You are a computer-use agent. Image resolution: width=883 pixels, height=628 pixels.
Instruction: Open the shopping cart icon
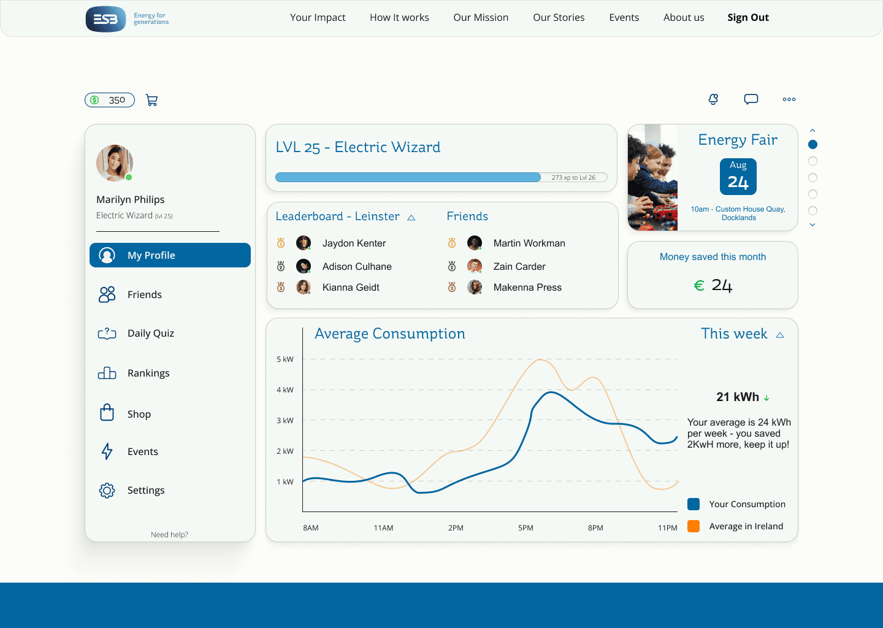(x=152, y=100)
